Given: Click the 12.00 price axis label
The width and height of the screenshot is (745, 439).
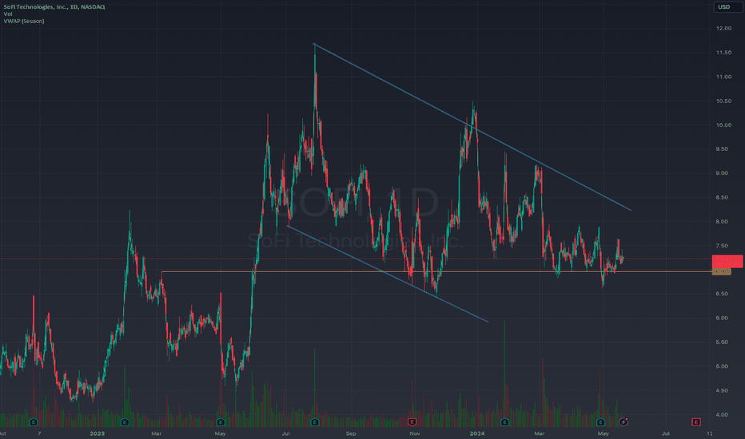Looking at the screenshot, I should [723, 29].
